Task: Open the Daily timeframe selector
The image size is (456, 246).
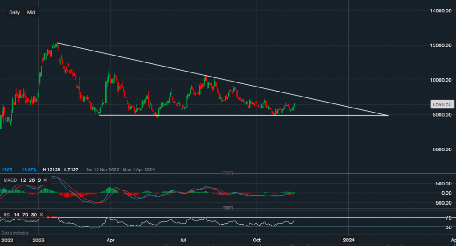Action: [x=15, y=13]
